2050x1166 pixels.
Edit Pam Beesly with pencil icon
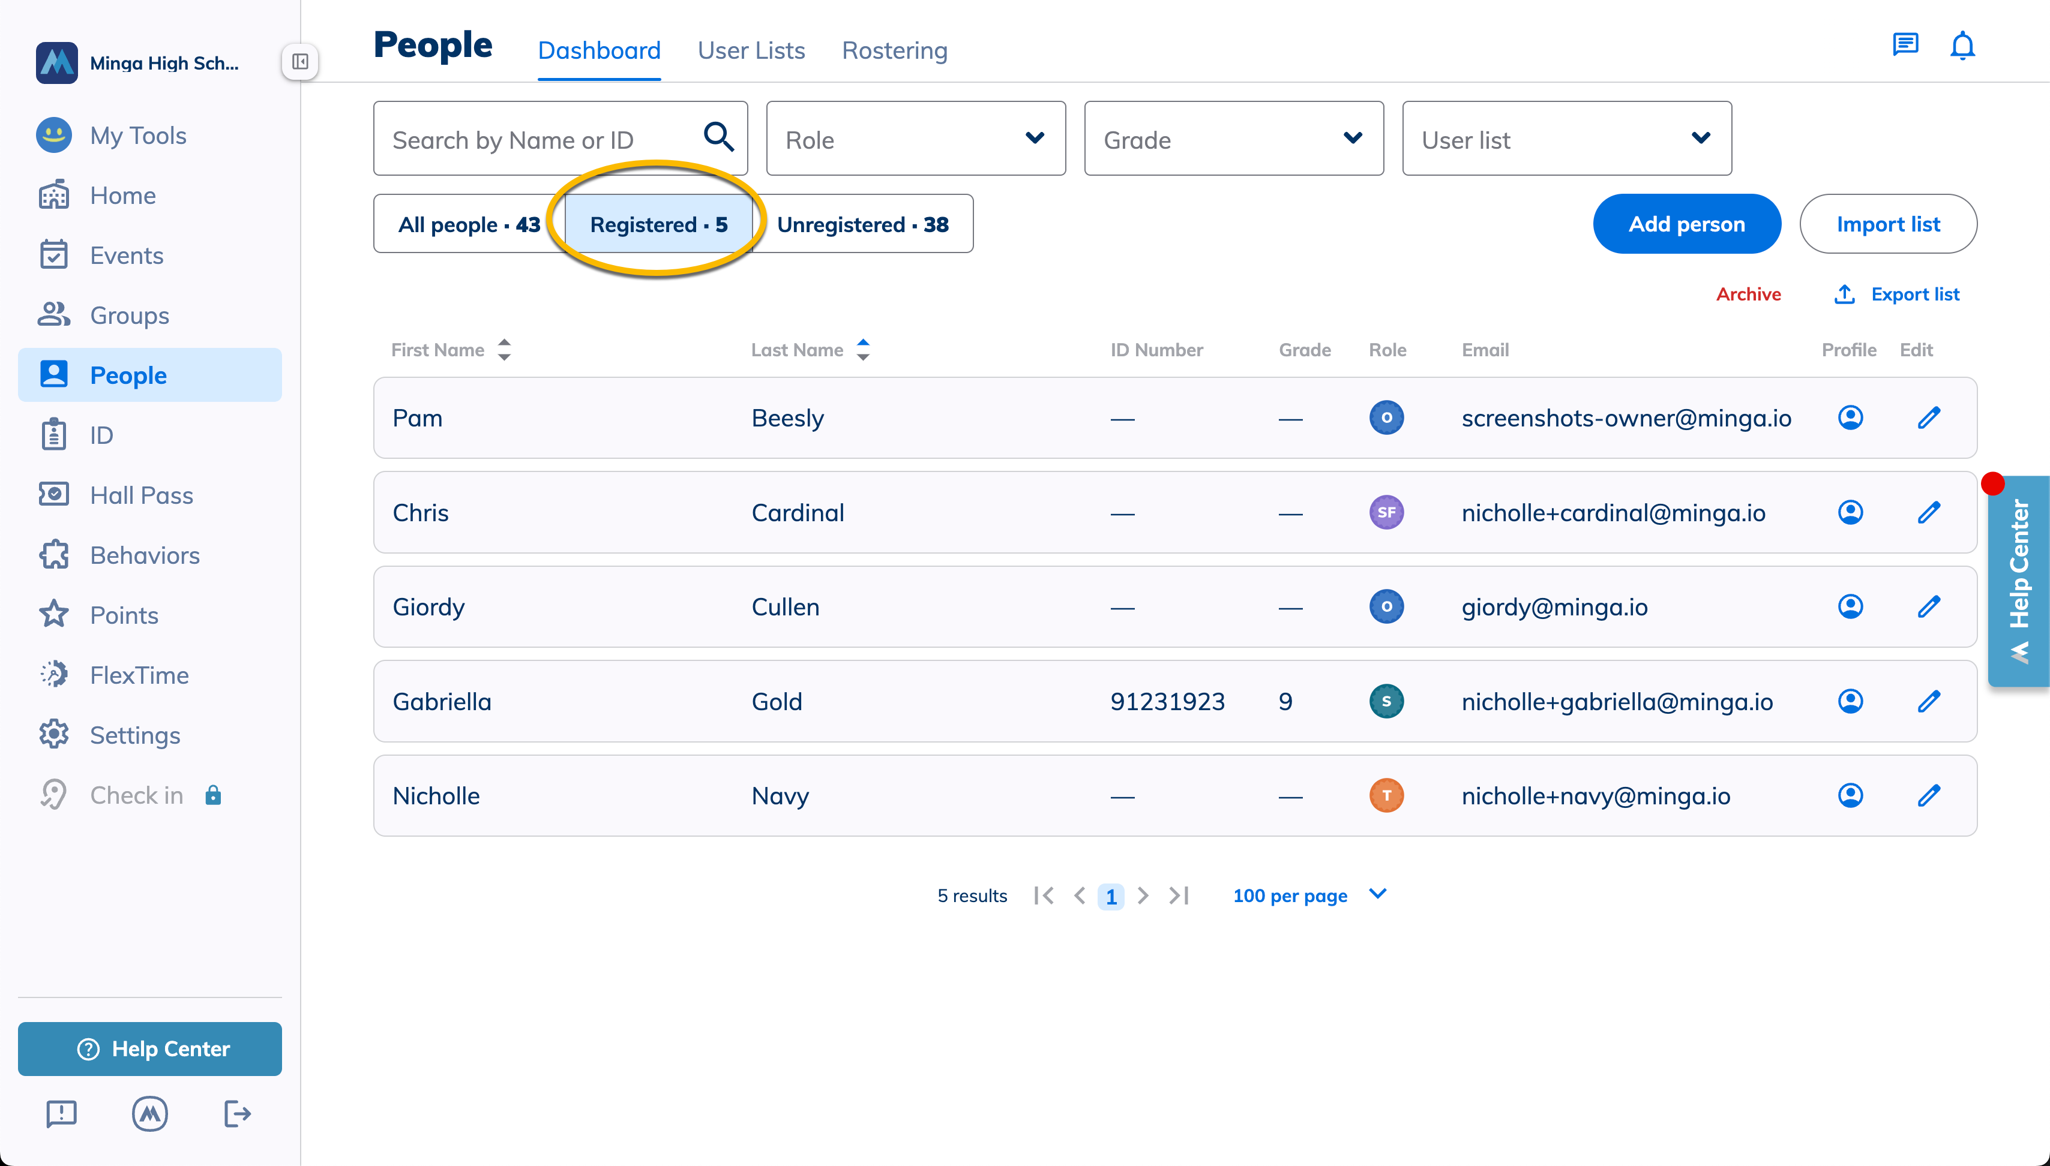point(1928,417)
